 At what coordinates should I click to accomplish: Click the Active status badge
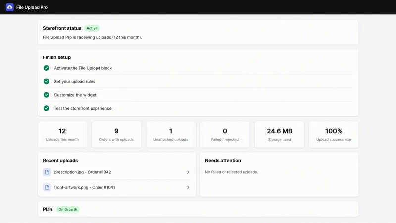tap(92, 28)
